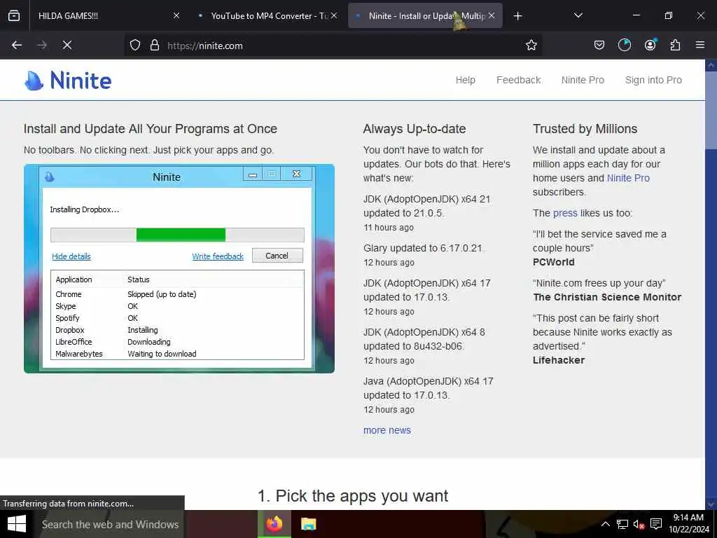This screenshot has width=717, height=538.
Task: Open a new tab with plus button
Action: click(x=517, y=16)
